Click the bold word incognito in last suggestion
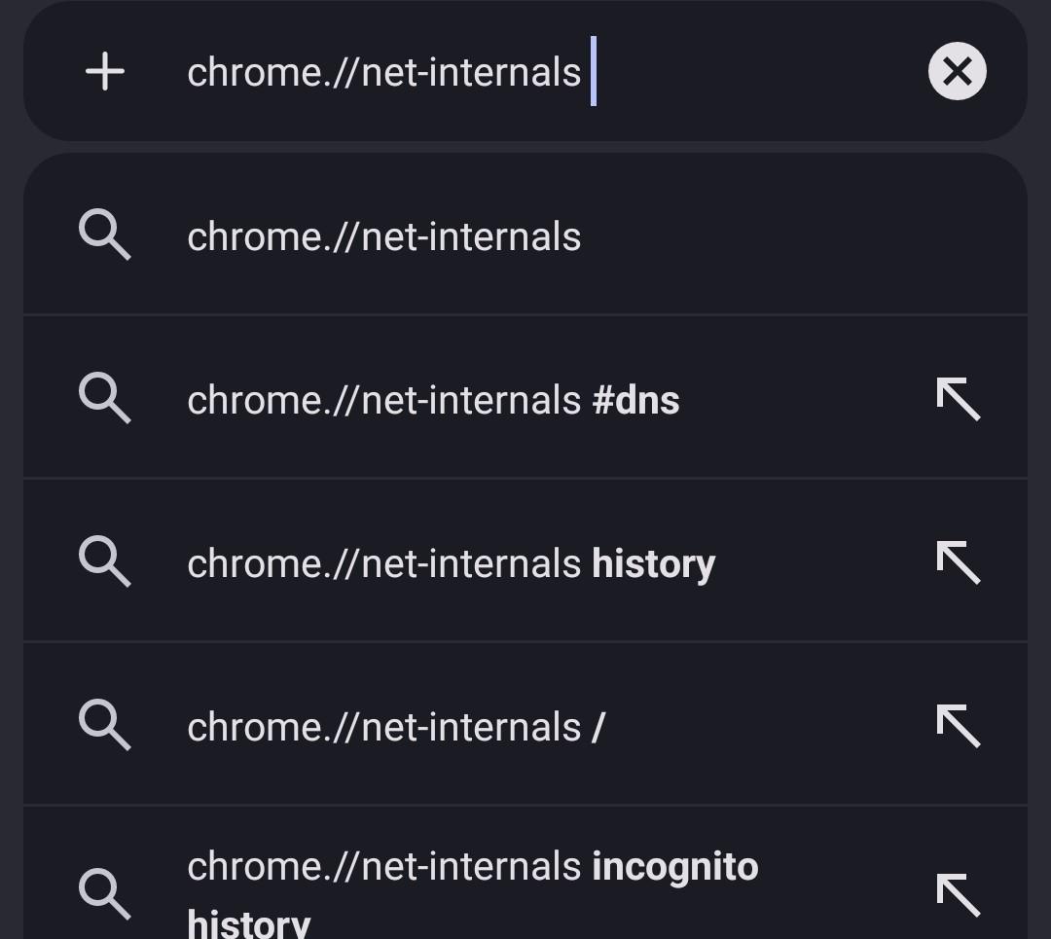 pos(675,867)
